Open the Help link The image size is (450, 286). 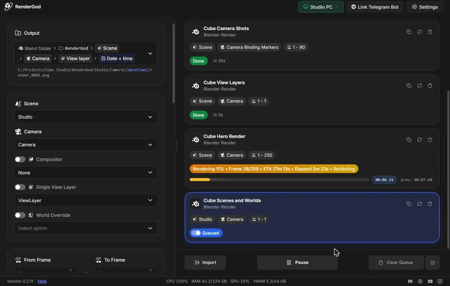click(x=42, y=281)
